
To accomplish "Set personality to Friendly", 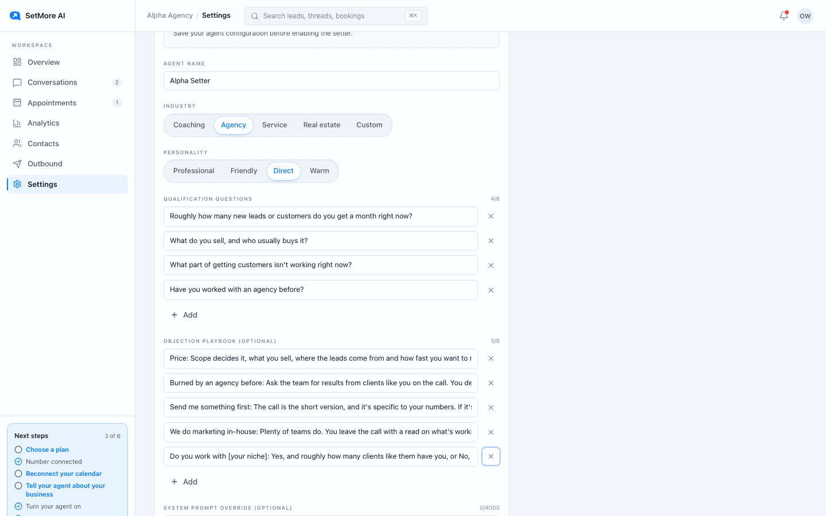I will (244, 171).
